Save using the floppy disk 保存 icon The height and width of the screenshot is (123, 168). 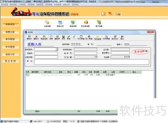(x=63, y=37)
